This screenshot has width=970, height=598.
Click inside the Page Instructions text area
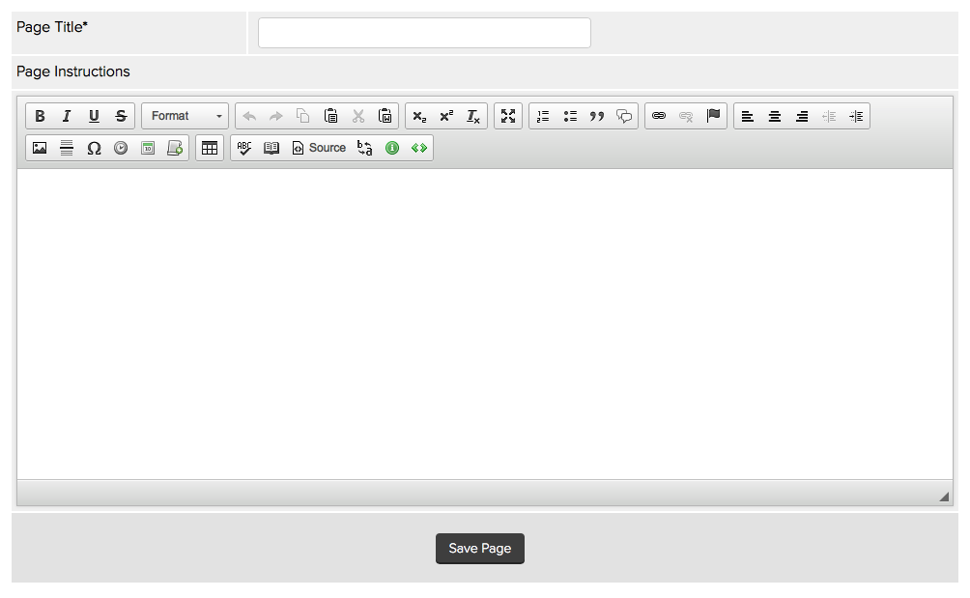point(483,324)
